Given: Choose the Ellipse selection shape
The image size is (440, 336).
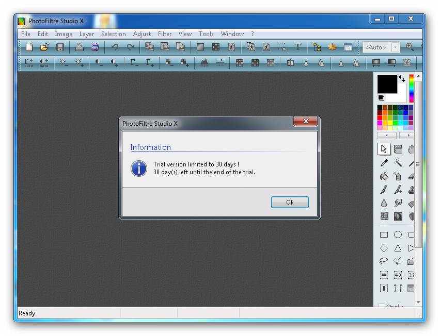Looking at the screenshot, I should coord(398,234).
